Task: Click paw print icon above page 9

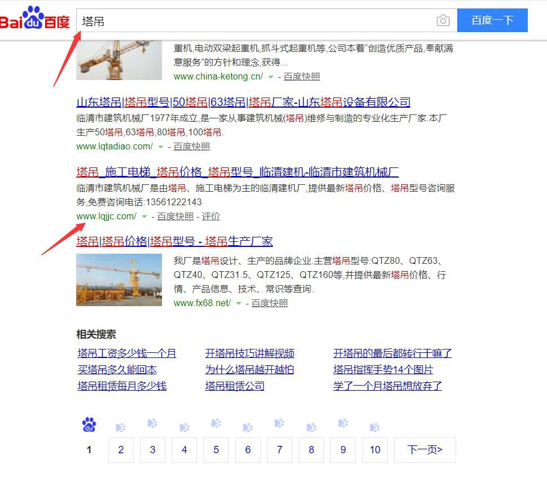Action: tap(343, 423)
